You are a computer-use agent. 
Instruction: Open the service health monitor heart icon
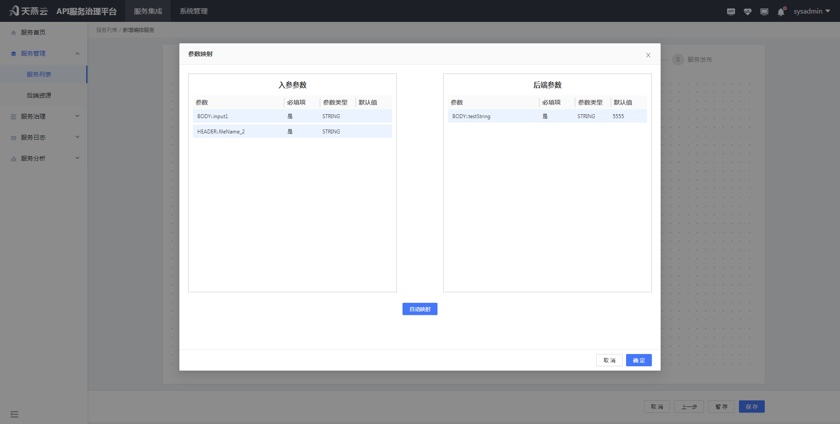pyautogui.click(x=748, y=11)
